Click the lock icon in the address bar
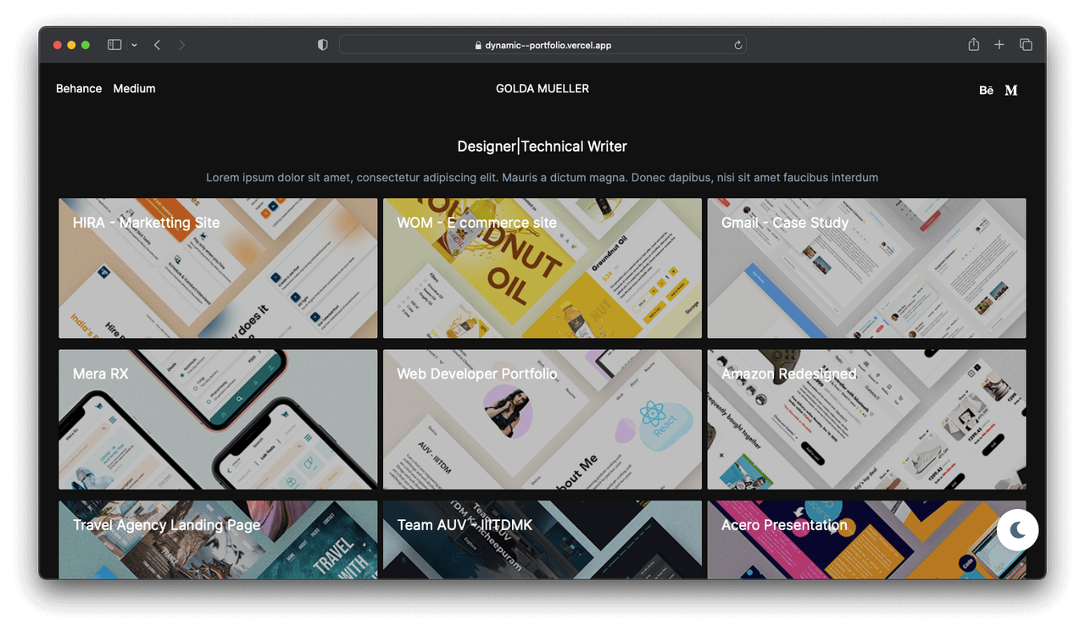This screenshot has width=1085, height=631. coord(478,46)
